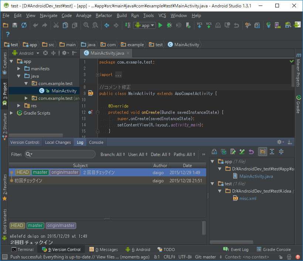Image resolution: width=303 pixels, height=261 pixels.
Task: Run the app with green play icon
Action: tap(160, 26)
